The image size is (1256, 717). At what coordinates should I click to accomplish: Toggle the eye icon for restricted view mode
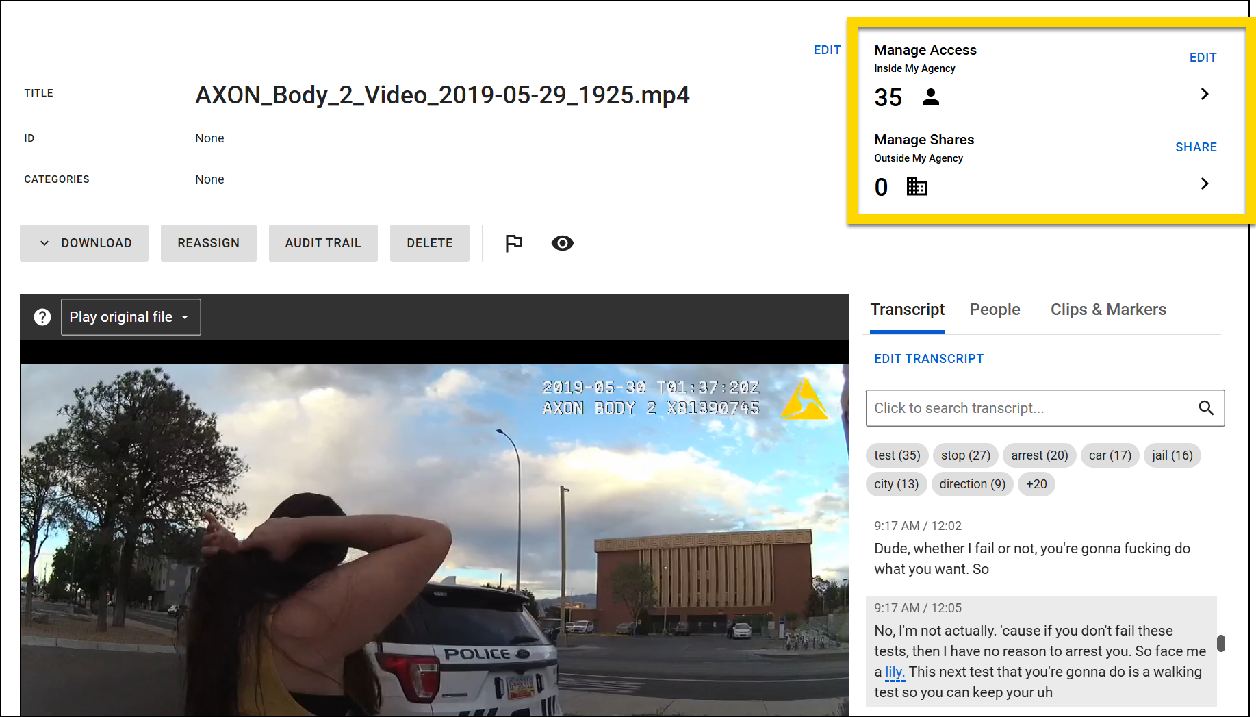(x=562, y=243)
